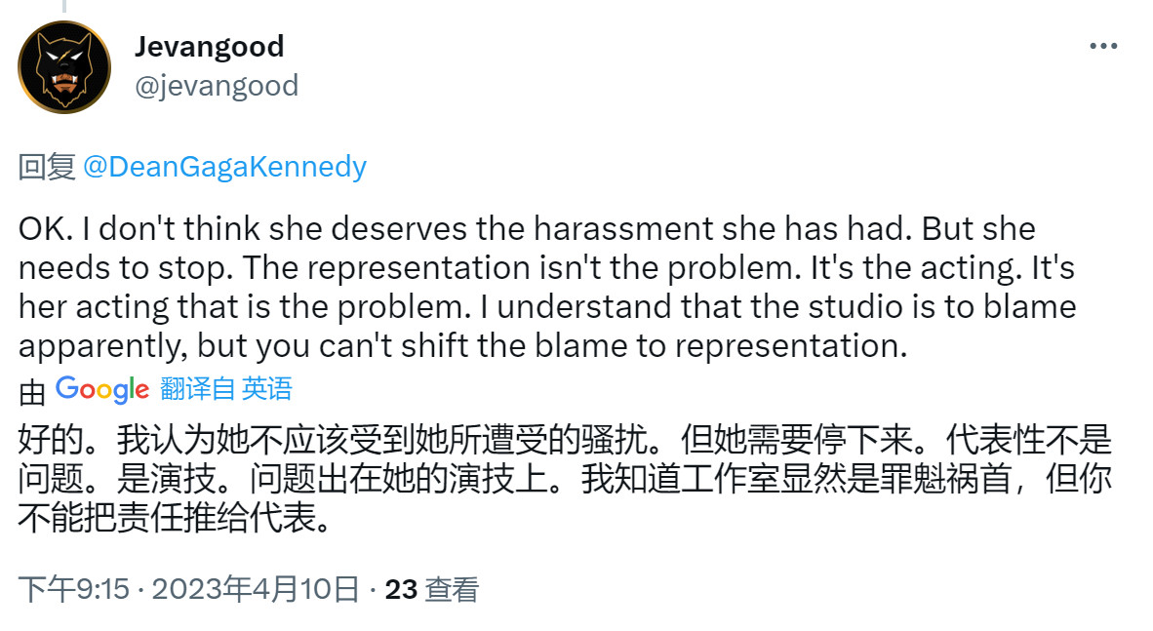Click the Jevangood wolf profile avatar

click(64, 66)
